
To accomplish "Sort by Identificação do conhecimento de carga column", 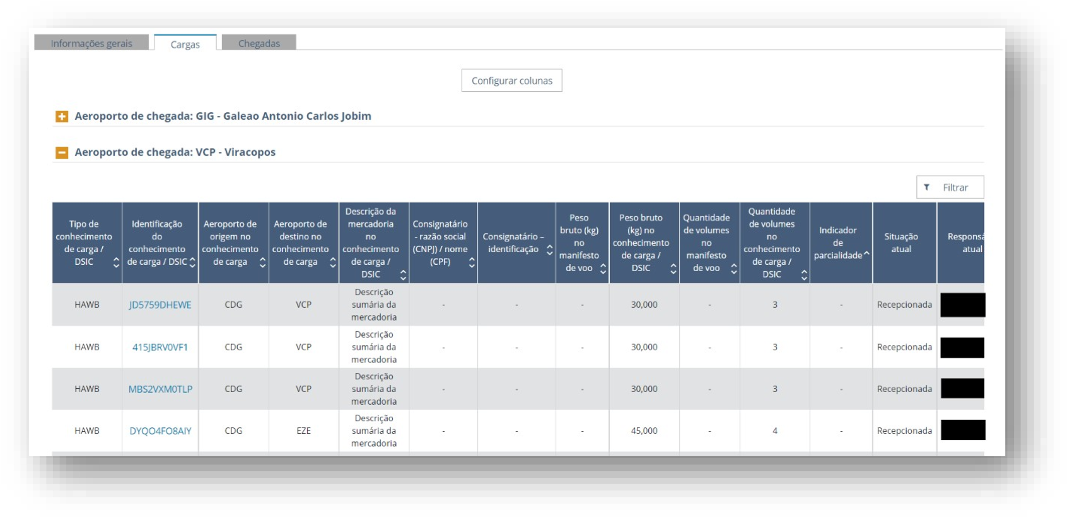I will point(193,262).
